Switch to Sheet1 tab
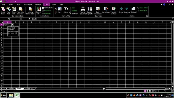The height and width of the screenshot is (98, 174). [12, 88]
